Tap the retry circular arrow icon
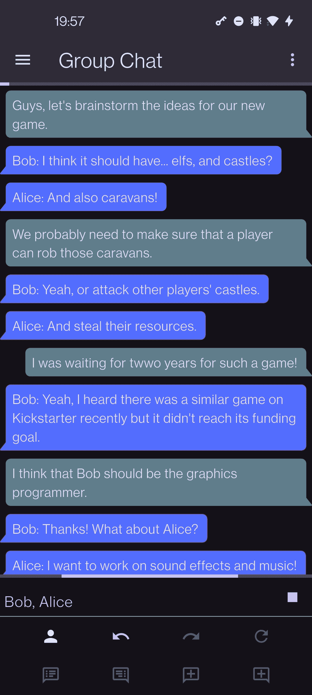This screenshot has width=312, height=695. tap(261, 636)
